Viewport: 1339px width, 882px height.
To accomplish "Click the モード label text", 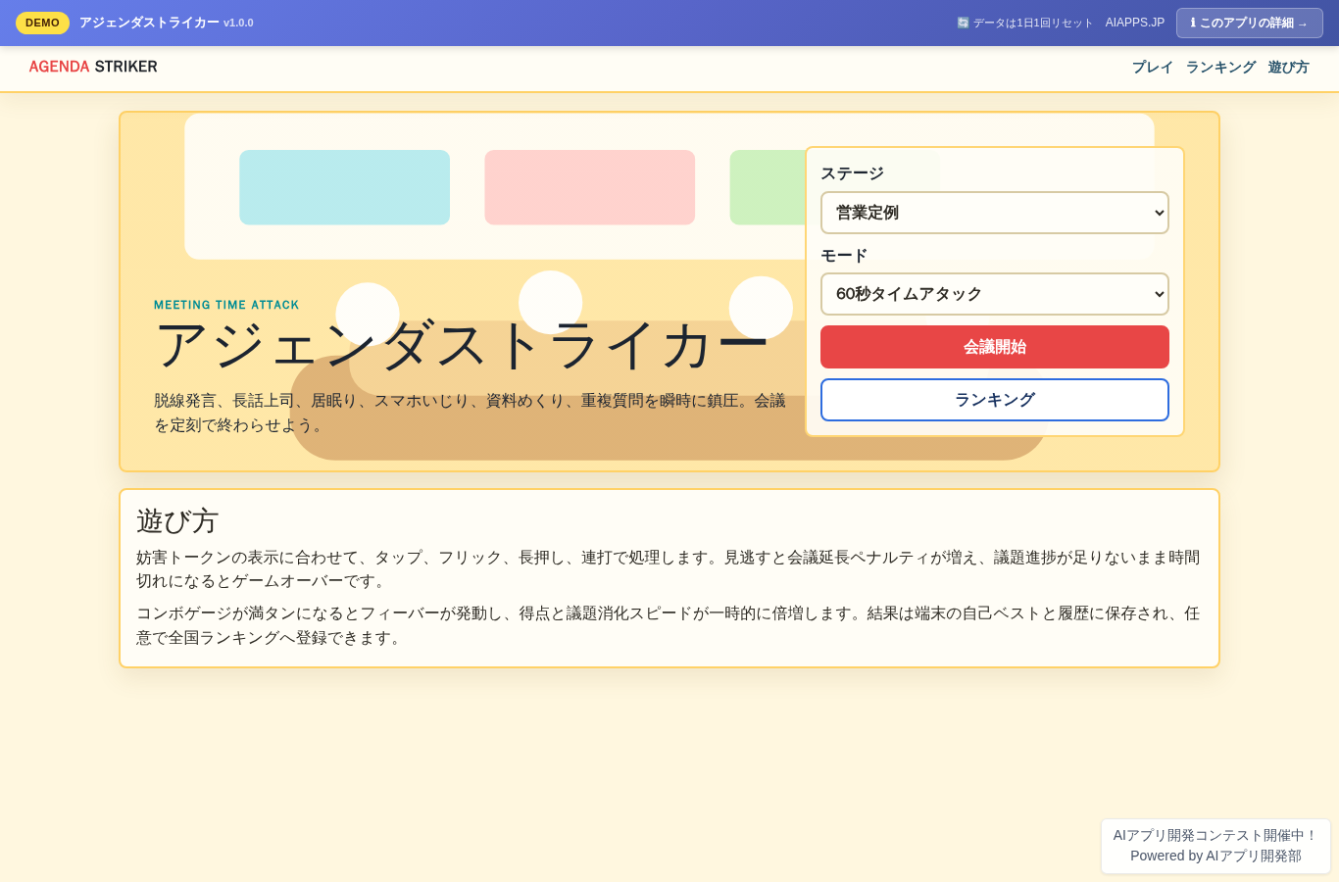I will 844,256.
